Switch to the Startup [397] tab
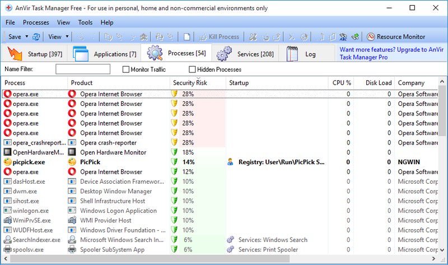The height and width of the screenshot is (265, 448). [x=34, y=53]
